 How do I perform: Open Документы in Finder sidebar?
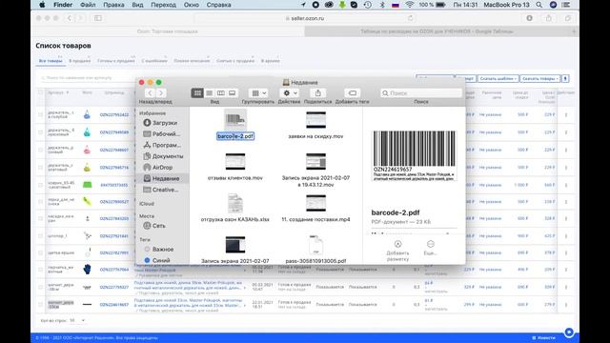[x=163, y=156]
